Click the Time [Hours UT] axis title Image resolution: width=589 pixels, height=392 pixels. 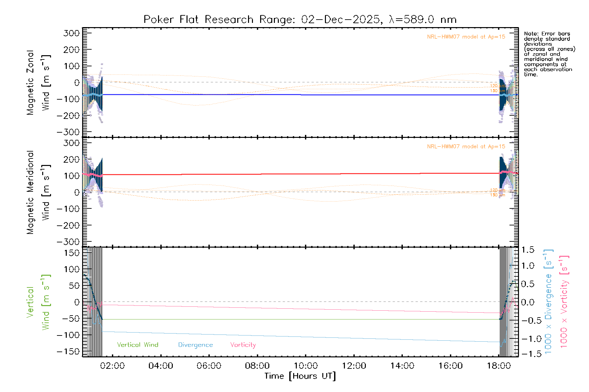[x=300, y=376]
